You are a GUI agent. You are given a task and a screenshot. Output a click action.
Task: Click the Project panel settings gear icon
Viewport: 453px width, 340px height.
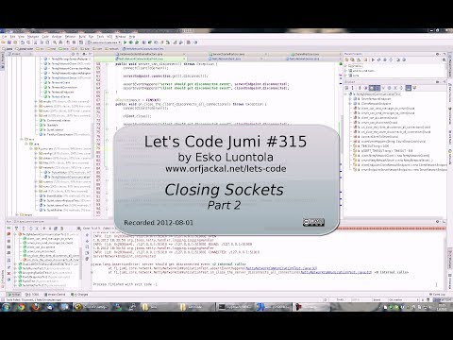[x=84, y=54]
